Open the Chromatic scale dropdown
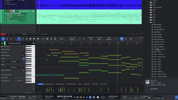Image resolution: width=178 pixels, height=100 pixels. (14, 67)
